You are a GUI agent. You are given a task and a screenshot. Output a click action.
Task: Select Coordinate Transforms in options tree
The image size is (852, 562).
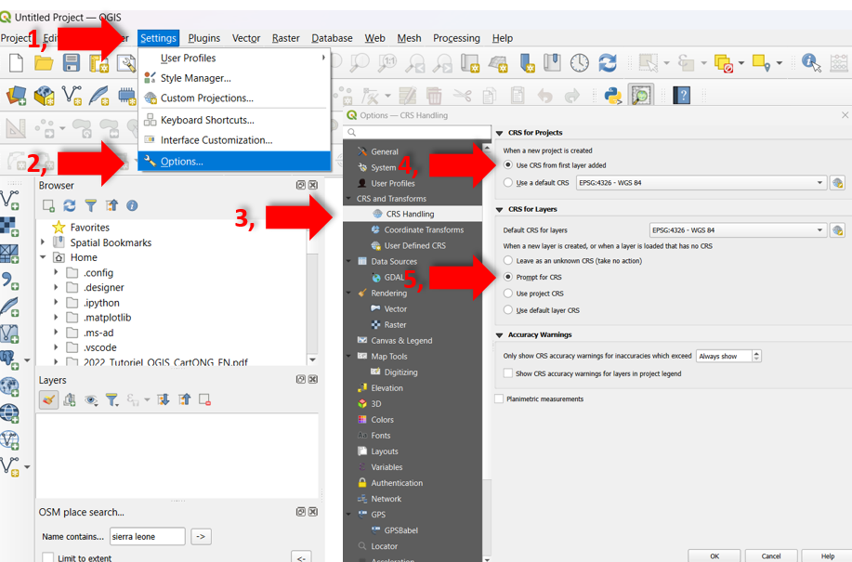point(424,229)
